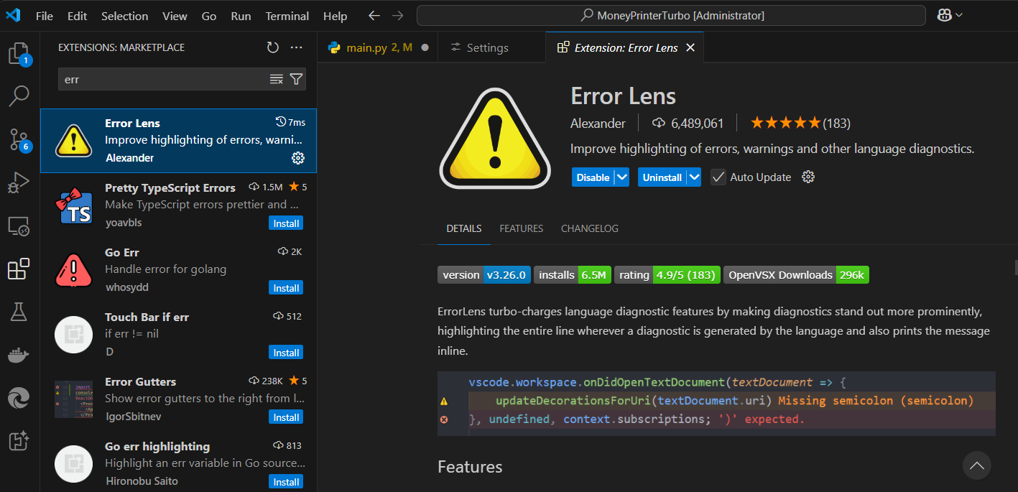Open the Explorer view in activity bar
1018x492 pixels.
19,54
